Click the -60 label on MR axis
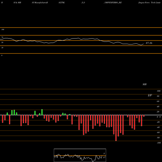162x162 pixels. (158, 133)
